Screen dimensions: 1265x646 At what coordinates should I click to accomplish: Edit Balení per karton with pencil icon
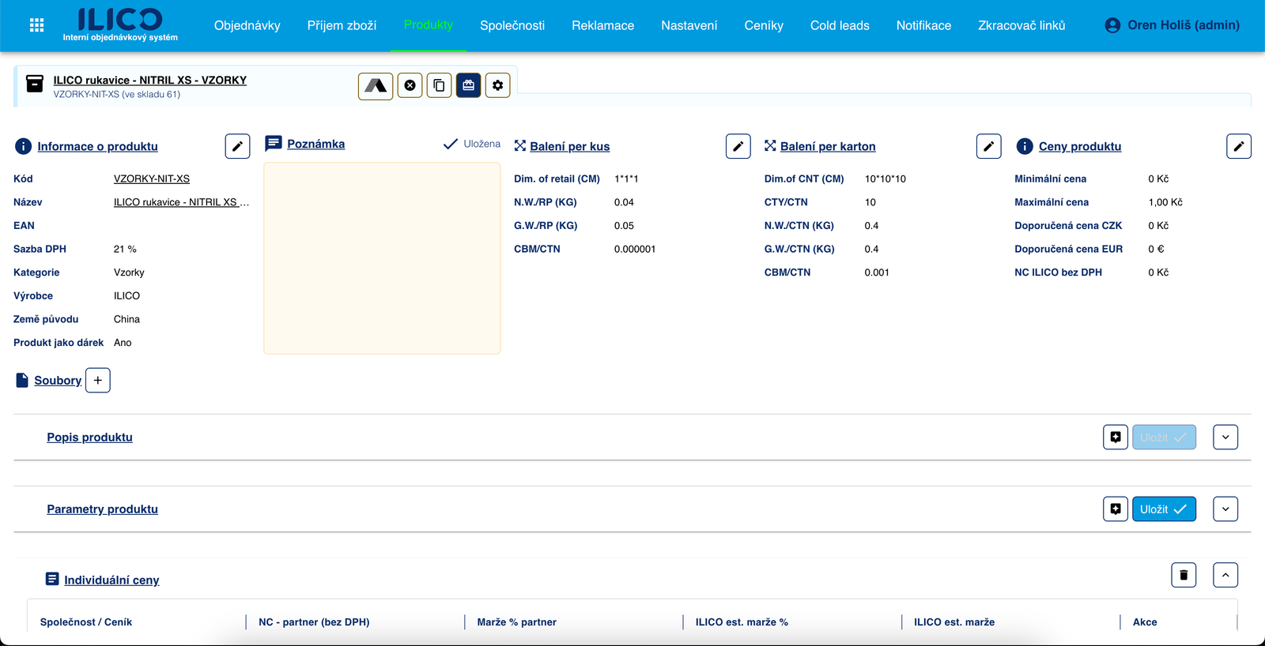988,146
